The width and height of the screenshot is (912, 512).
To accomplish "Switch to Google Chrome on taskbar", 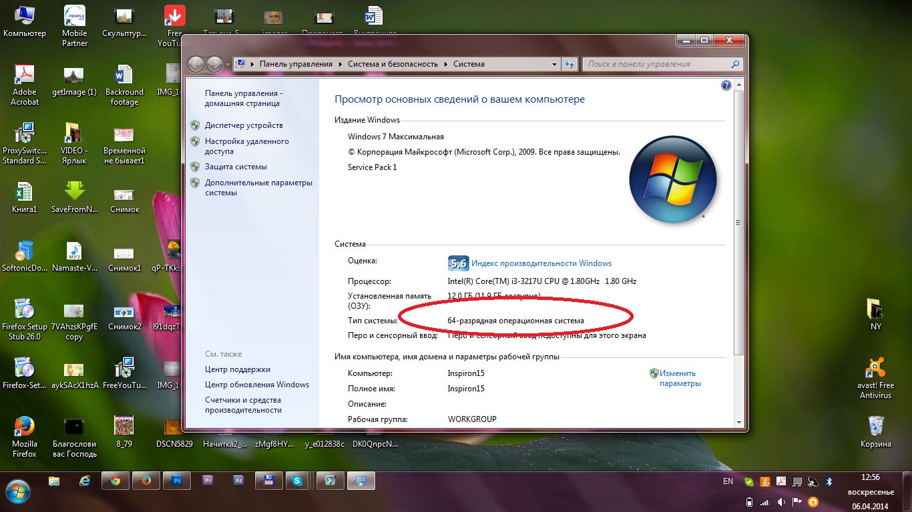I will [116, 480].
